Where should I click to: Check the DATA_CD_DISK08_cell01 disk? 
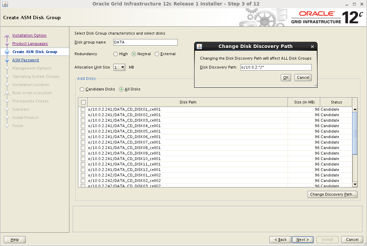pos(83,148)
